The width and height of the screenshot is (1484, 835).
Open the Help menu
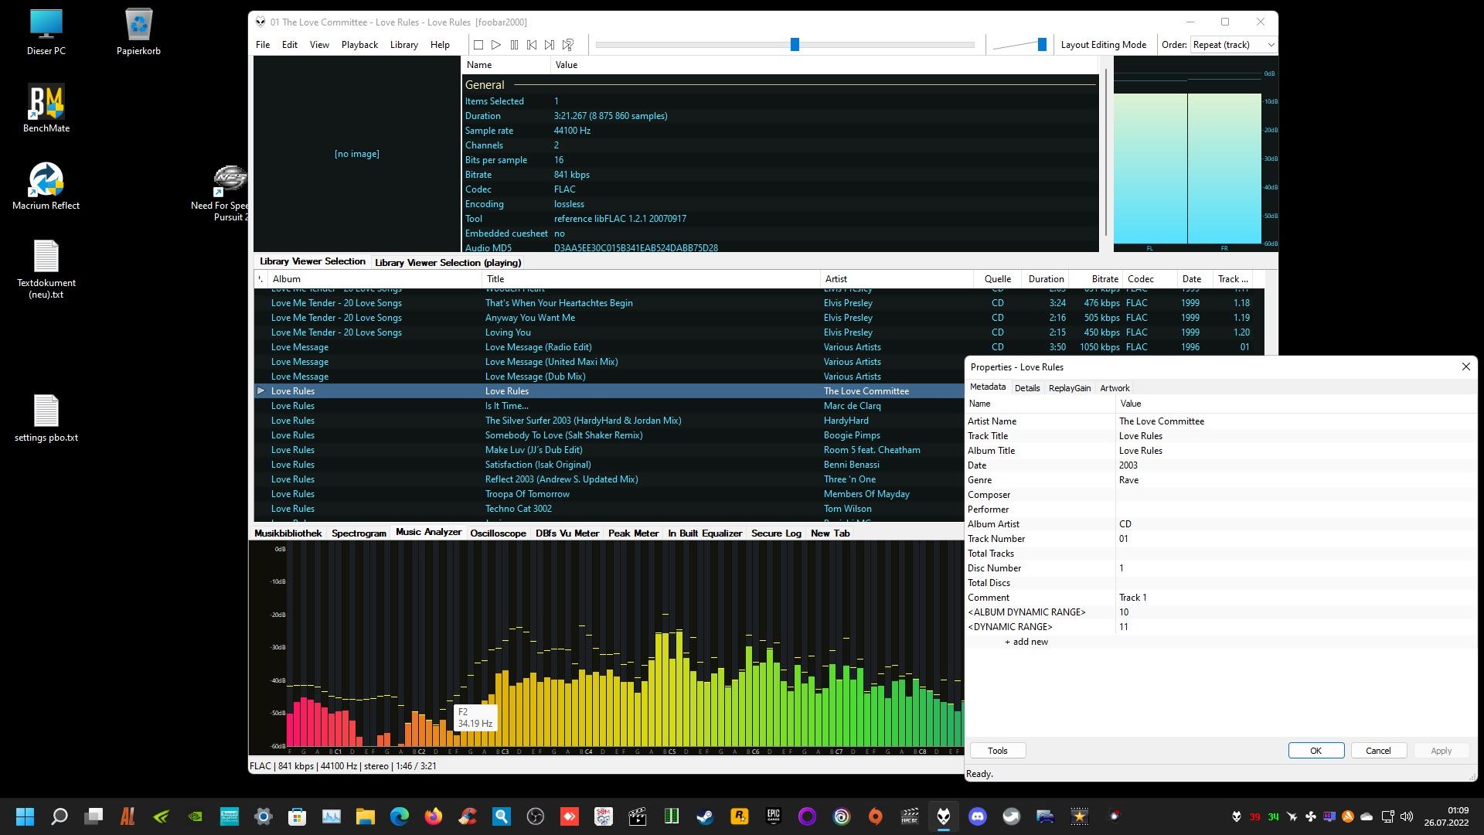440,45
